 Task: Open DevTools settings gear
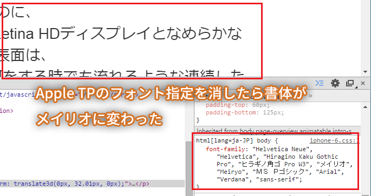[335, 83]
